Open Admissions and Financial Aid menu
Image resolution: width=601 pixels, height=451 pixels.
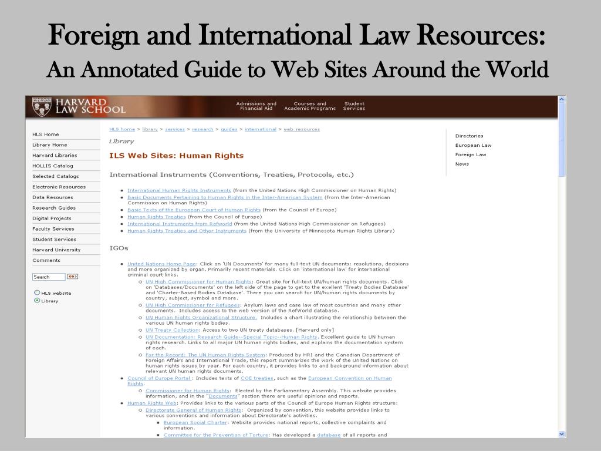point(256,106)
